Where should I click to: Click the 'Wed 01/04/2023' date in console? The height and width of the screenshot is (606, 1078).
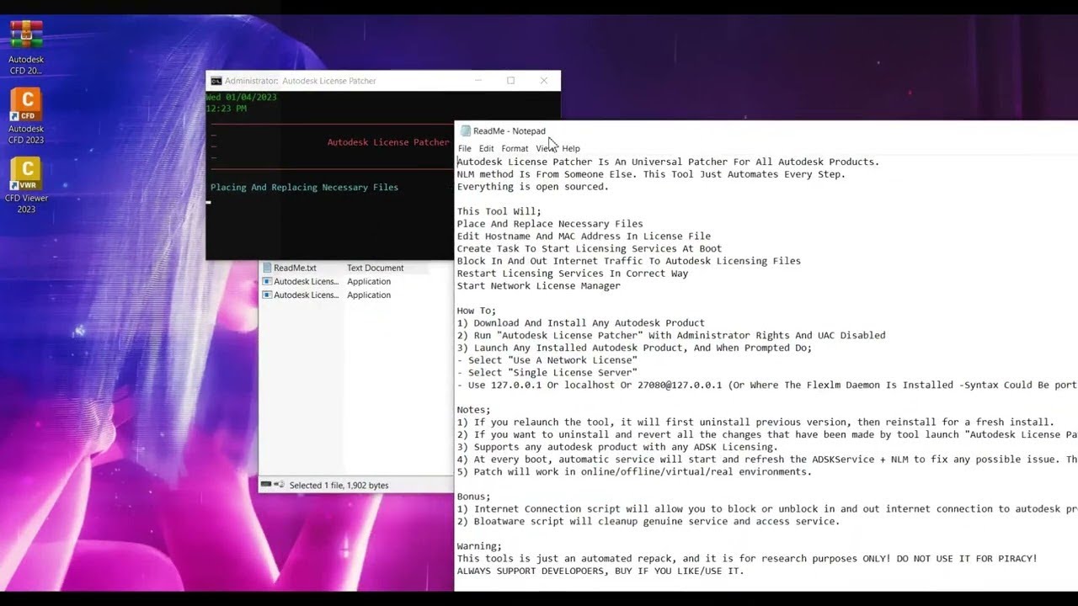[x=242, y=97]
